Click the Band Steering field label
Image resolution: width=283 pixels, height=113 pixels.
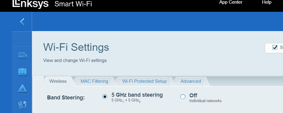tap(66, 98)
